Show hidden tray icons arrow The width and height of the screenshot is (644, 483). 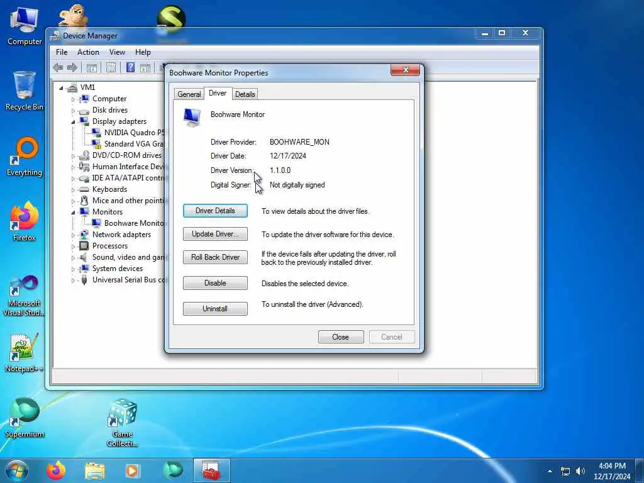pos(550,471)
